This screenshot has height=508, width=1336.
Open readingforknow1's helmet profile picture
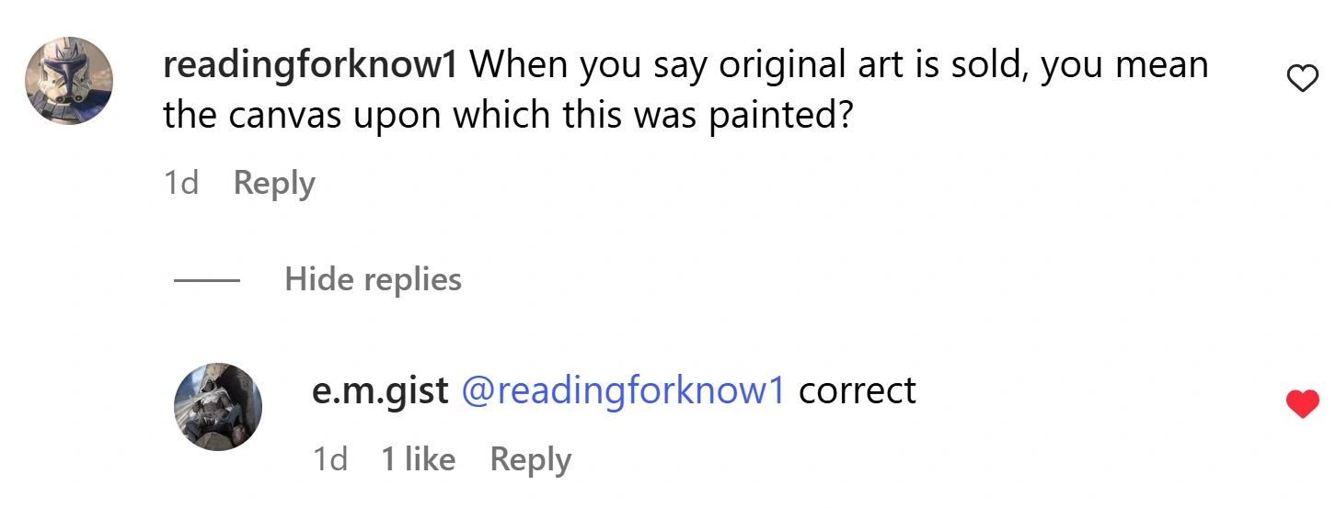click(68, 81)
